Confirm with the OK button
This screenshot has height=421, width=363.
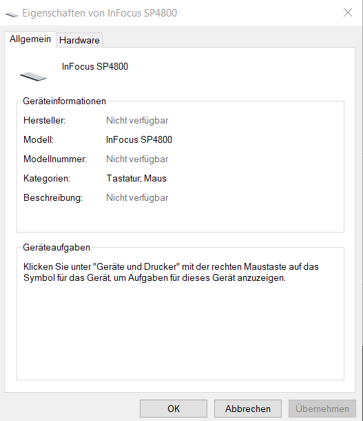tap(174, 409)
